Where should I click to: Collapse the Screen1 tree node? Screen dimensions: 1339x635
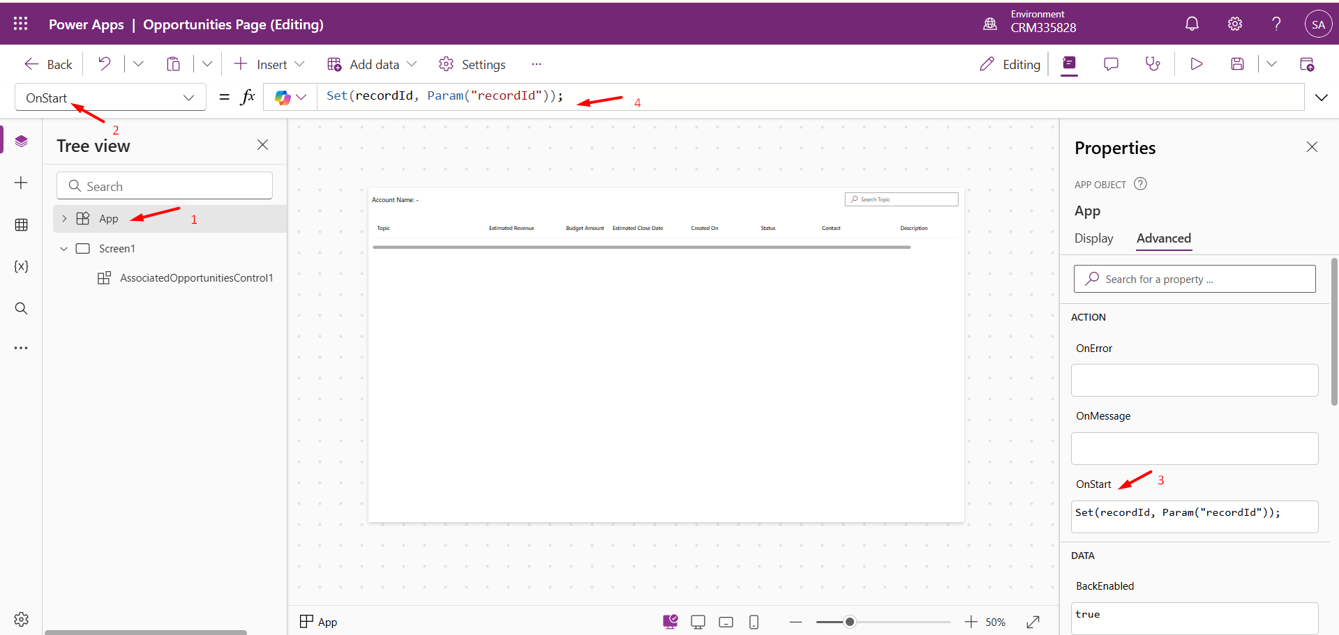(64, 249)
